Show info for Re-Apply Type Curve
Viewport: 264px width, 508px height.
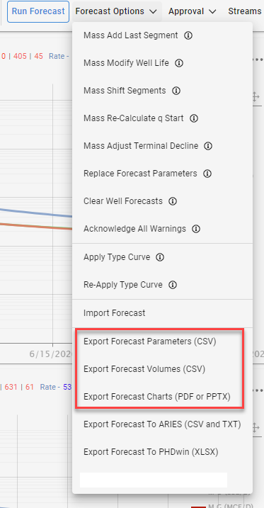point(173,285)
